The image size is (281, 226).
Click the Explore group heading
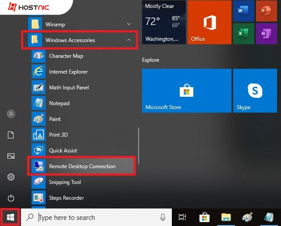tap(150, 60)
